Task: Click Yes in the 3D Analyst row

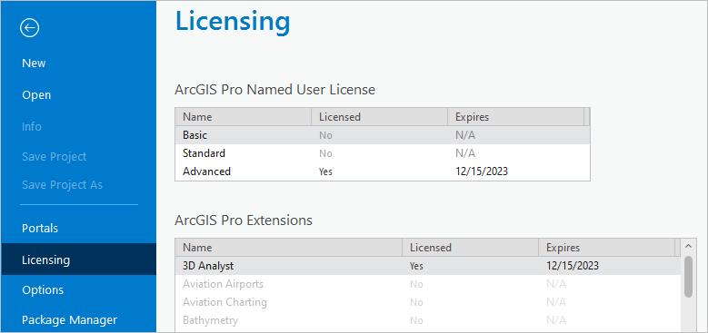Action: (x=416, y=267)
